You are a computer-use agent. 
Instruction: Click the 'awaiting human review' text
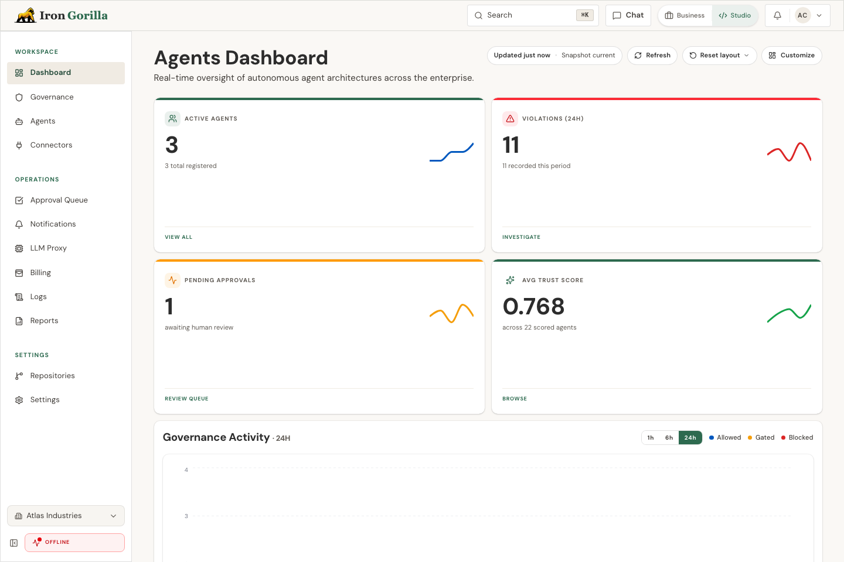click(x=199, y=328)
